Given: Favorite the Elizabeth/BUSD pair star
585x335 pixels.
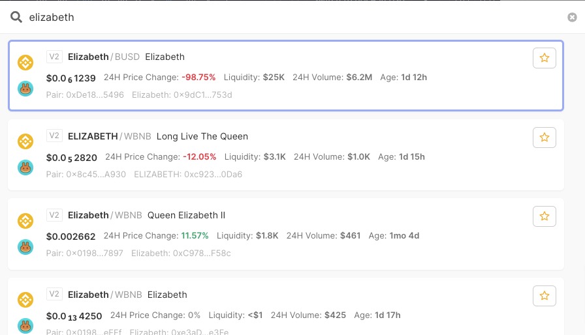Looking at the screenshot, I should tap(545, 58).
